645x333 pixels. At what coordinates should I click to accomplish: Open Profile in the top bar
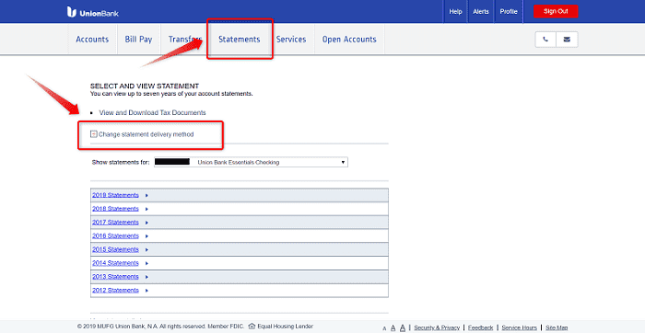tap(509, 11)
